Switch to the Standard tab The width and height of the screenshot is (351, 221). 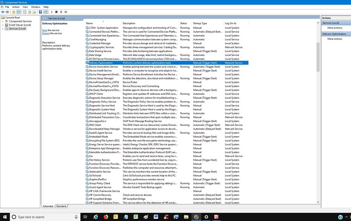[x=61, y=206]
